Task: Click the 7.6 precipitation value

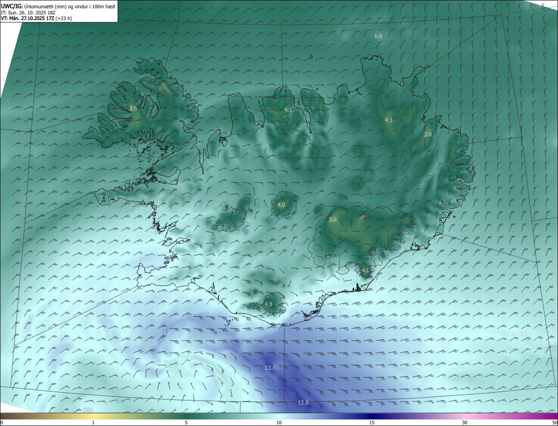Action: 265,146
